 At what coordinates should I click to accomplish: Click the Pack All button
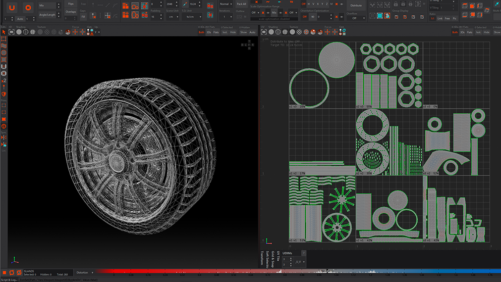pos(241,4)
